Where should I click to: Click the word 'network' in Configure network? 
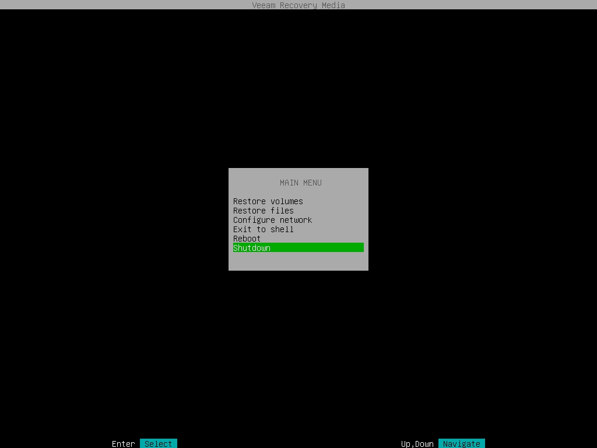[296, 220]
